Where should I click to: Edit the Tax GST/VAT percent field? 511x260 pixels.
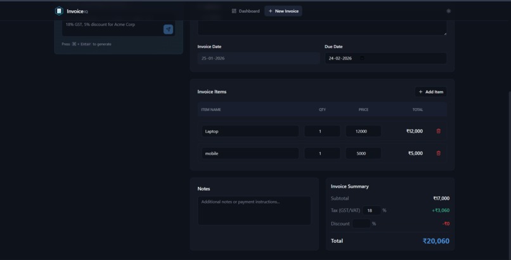coord(372,211)
